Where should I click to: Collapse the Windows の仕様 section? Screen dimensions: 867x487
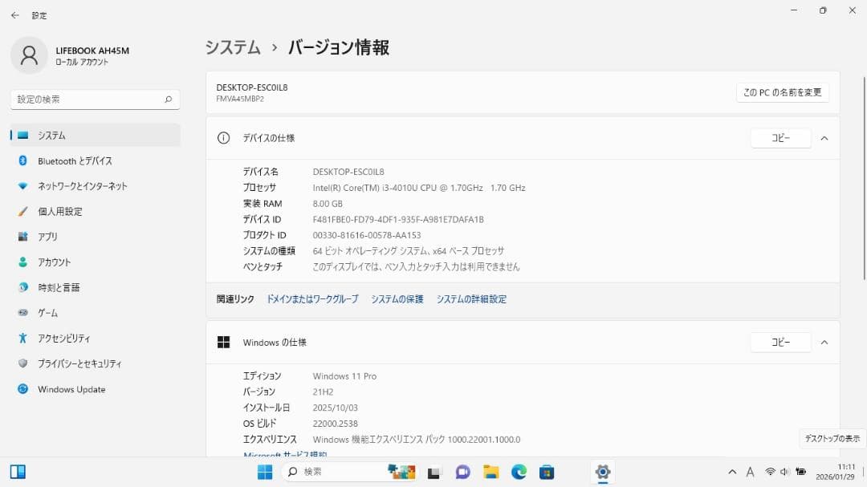click(824, 342)
